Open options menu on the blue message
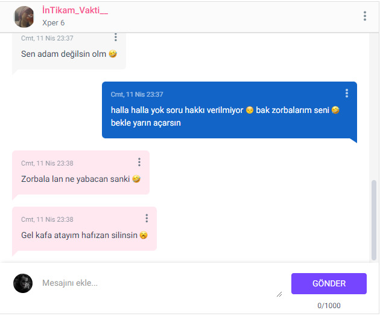 coord(347,93)
